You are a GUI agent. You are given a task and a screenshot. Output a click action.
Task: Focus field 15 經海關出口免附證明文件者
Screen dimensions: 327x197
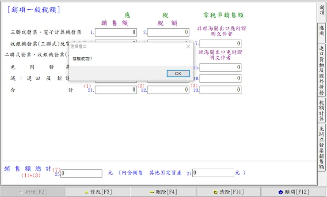221,67
